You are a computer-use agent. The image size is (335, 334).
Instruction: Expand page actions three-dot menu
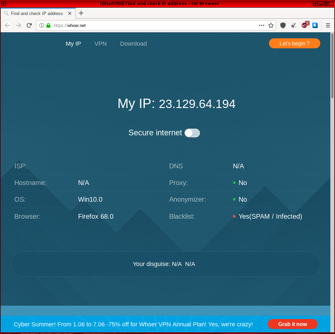coord(262,25)
